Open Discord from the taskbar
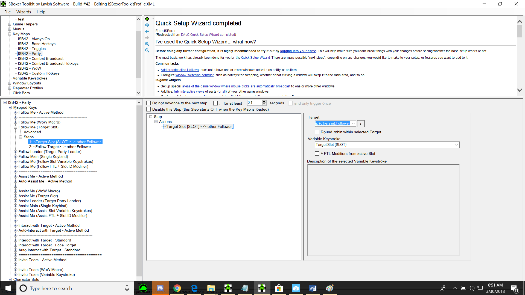The height and width of the screenshot is (295, 525). click(x=160, y=288)
